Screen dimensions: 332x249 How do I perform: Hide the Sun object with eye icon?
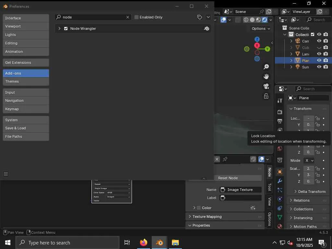(x=319, y=67)
